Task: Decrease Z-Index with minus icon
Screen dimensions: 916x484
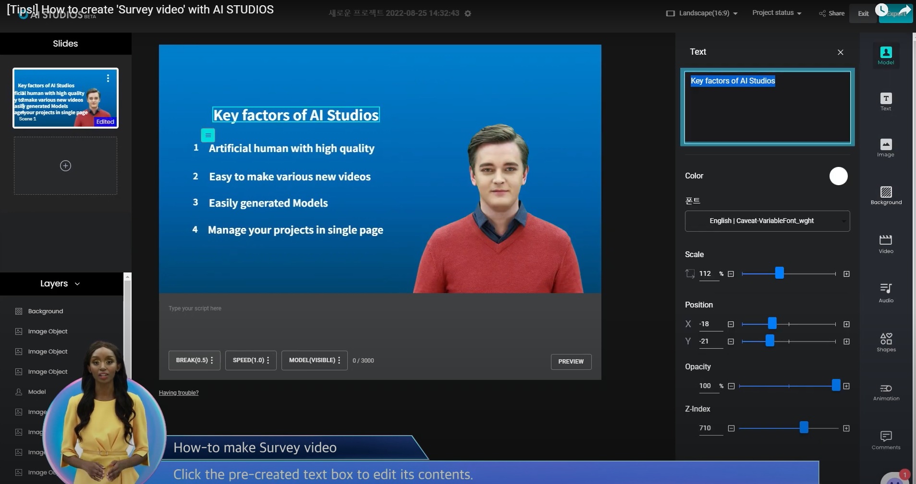Action: tap(731, 428)
